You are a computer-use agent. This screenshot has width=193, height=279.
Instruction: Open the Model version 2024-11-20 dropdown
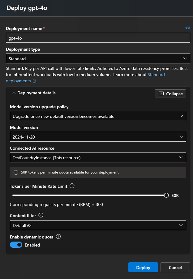point(98,137)
